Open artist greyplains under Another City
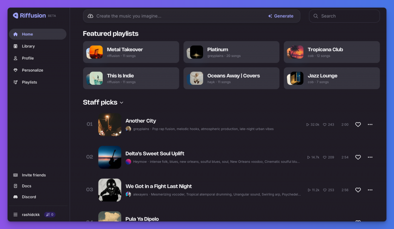The image size is (394, 229). [141, 129]
